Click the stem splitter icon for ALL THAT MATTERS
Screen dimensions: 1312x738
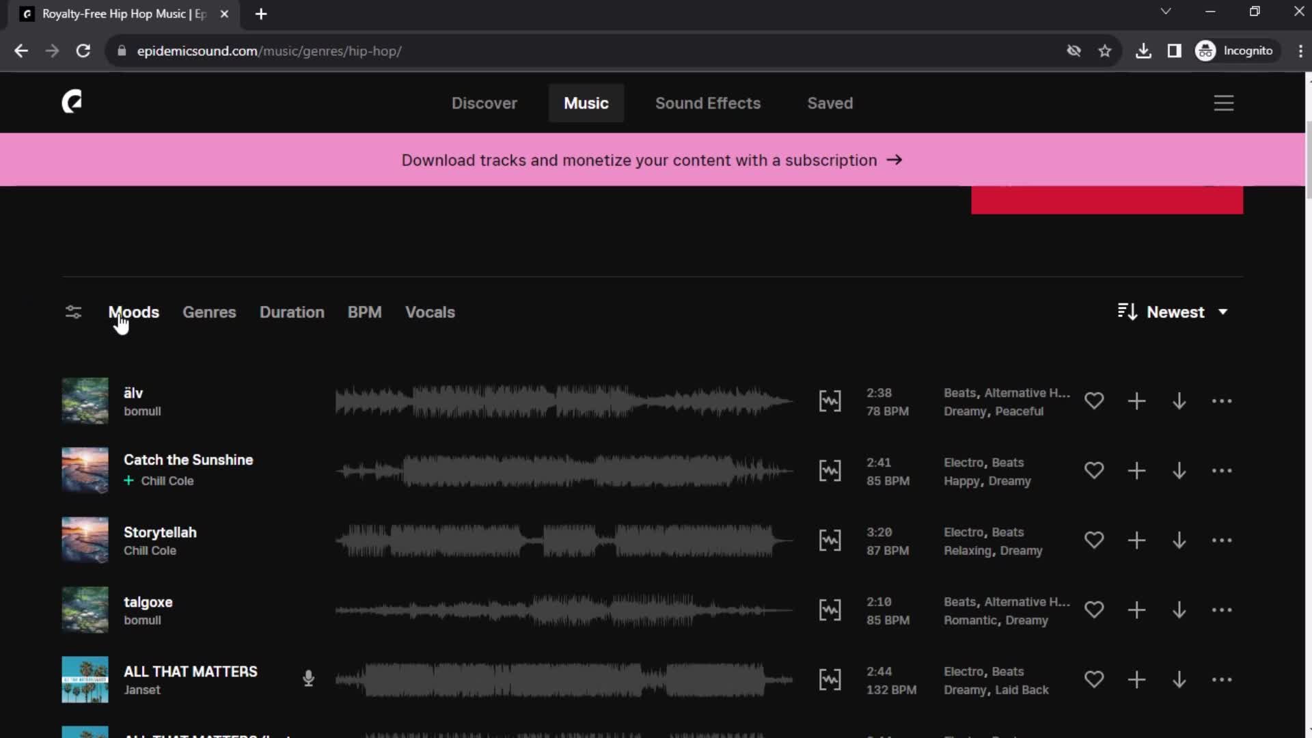pos(829,679)
